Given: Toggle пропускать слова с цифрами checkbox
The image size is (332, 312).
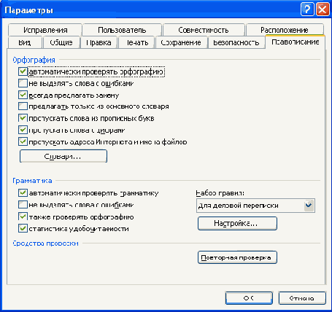Looking at the screenshot, I should [x=23, y=130].
